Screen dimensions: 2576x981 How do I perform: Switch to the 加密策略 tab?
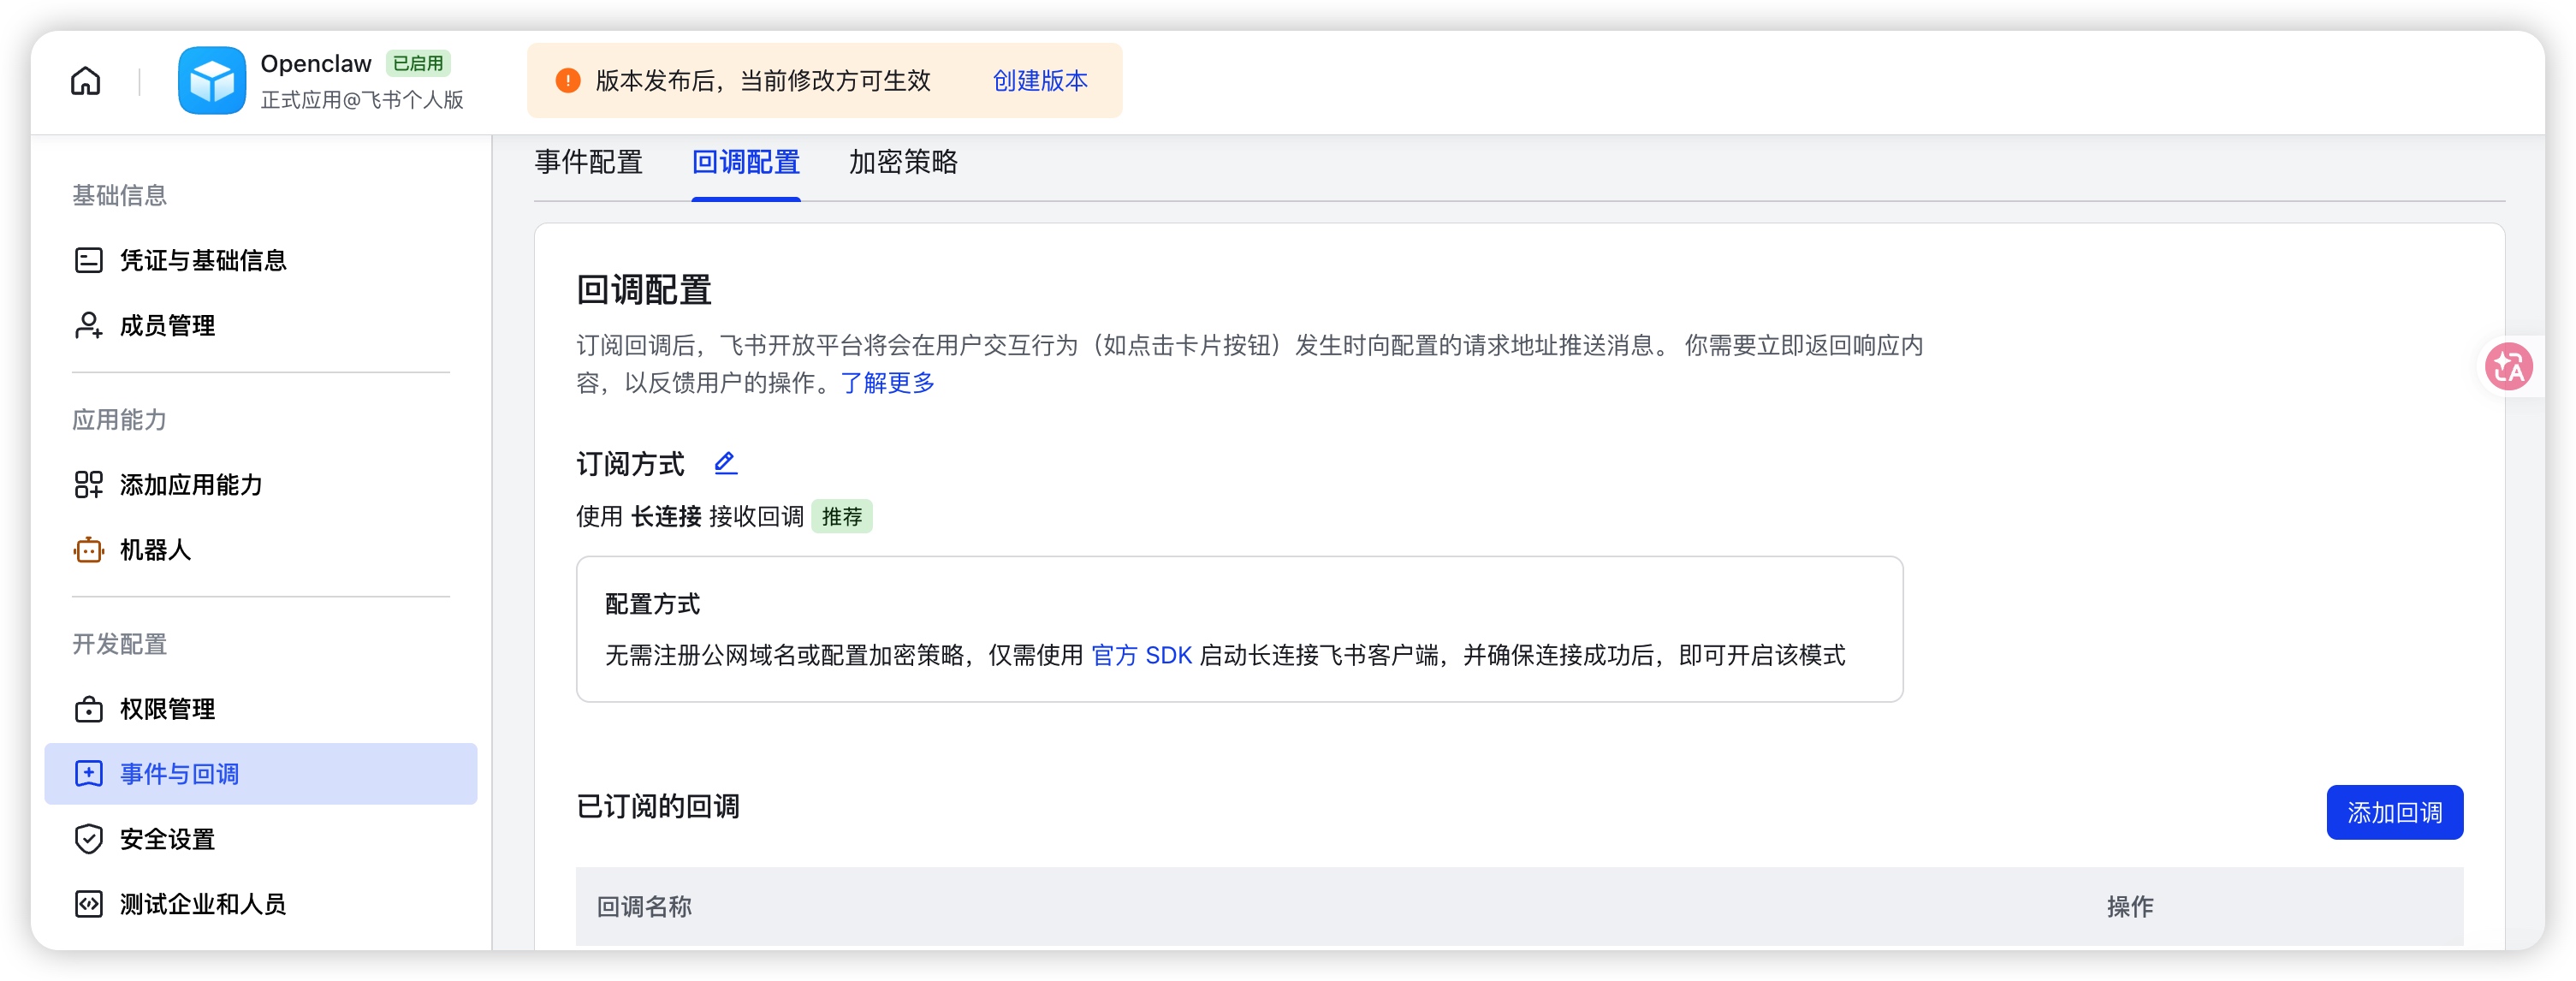tap(903, 162)
